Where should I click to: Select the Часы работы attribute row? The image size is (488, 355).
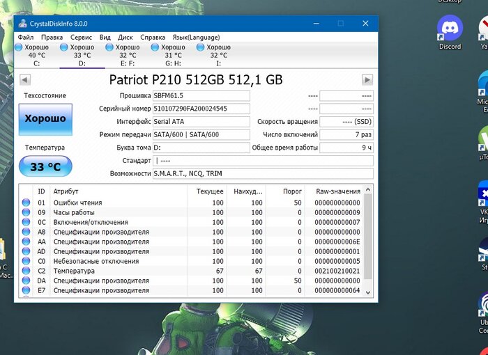coord(191,212)
